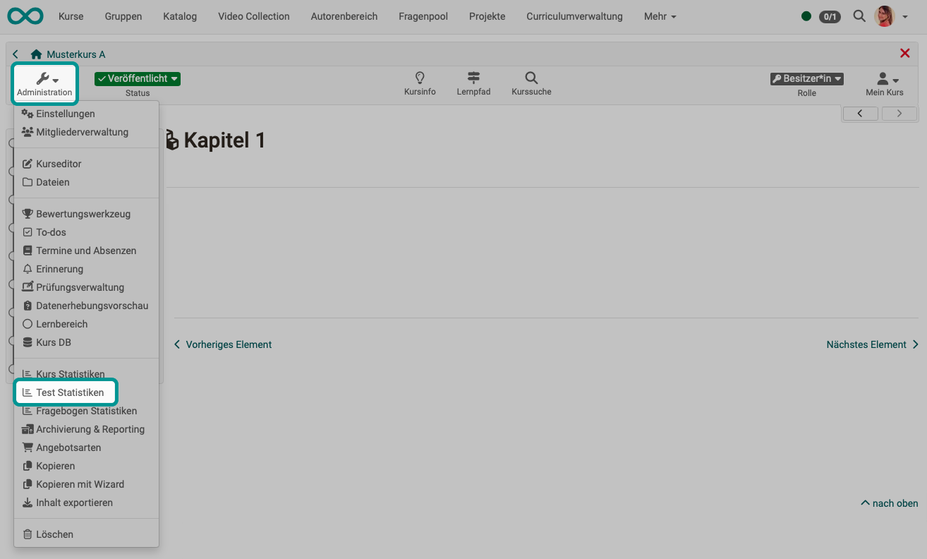Close the course with the red X
The height and width of the screenshot is (559, 927).
(904, 54)
